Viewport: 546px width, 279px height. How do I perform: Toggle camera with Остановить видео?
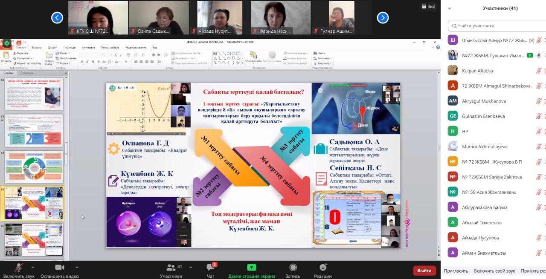point(60,267)
